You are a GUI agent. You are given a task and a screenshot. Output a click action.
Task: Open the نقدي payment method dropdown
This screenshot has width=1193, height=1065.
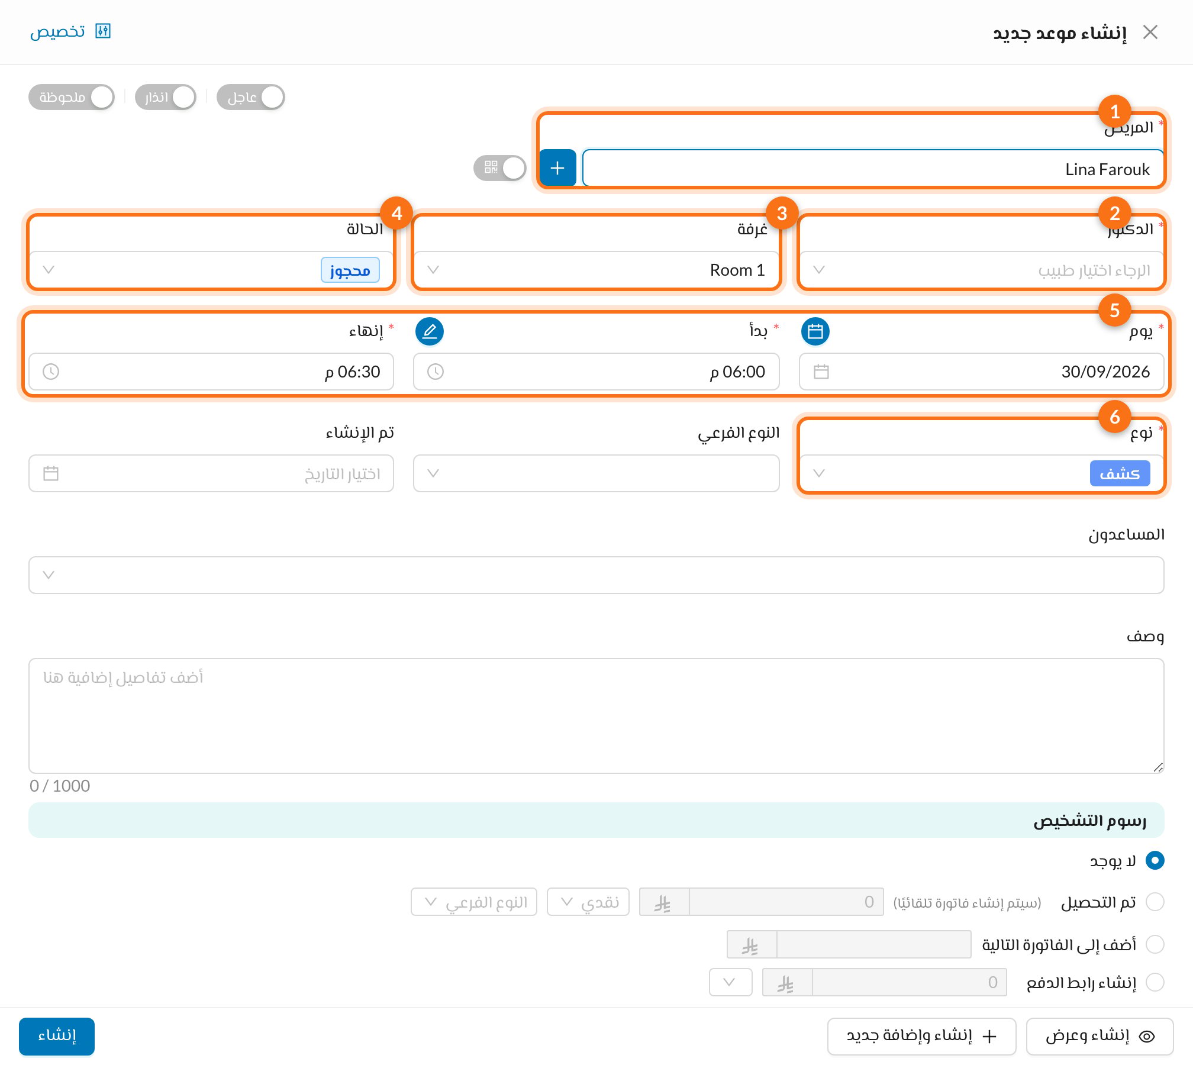[588, 902]
